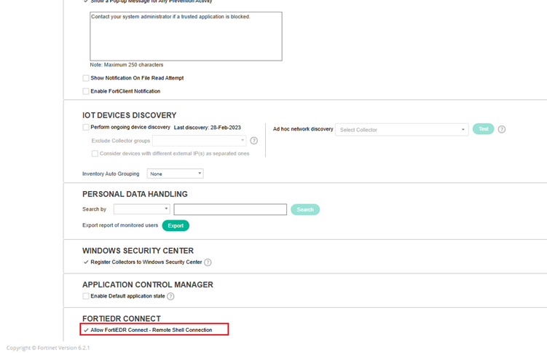Image resolution: width=547 pixels, height=353 pixels.
Task: Export report of monitored users
Action: (x=176, y=225)
